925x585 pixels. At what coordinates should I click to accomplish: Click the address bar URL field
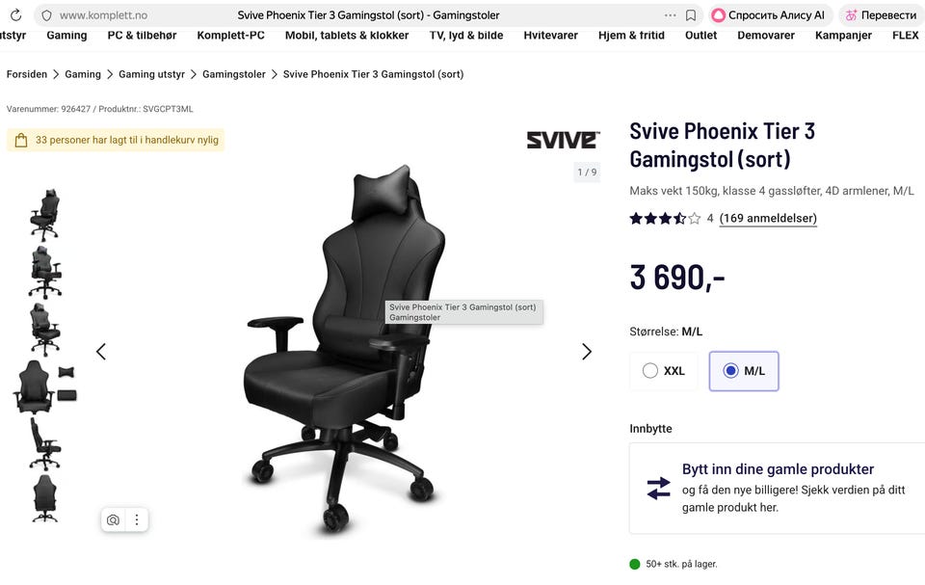tap(354, 15)
